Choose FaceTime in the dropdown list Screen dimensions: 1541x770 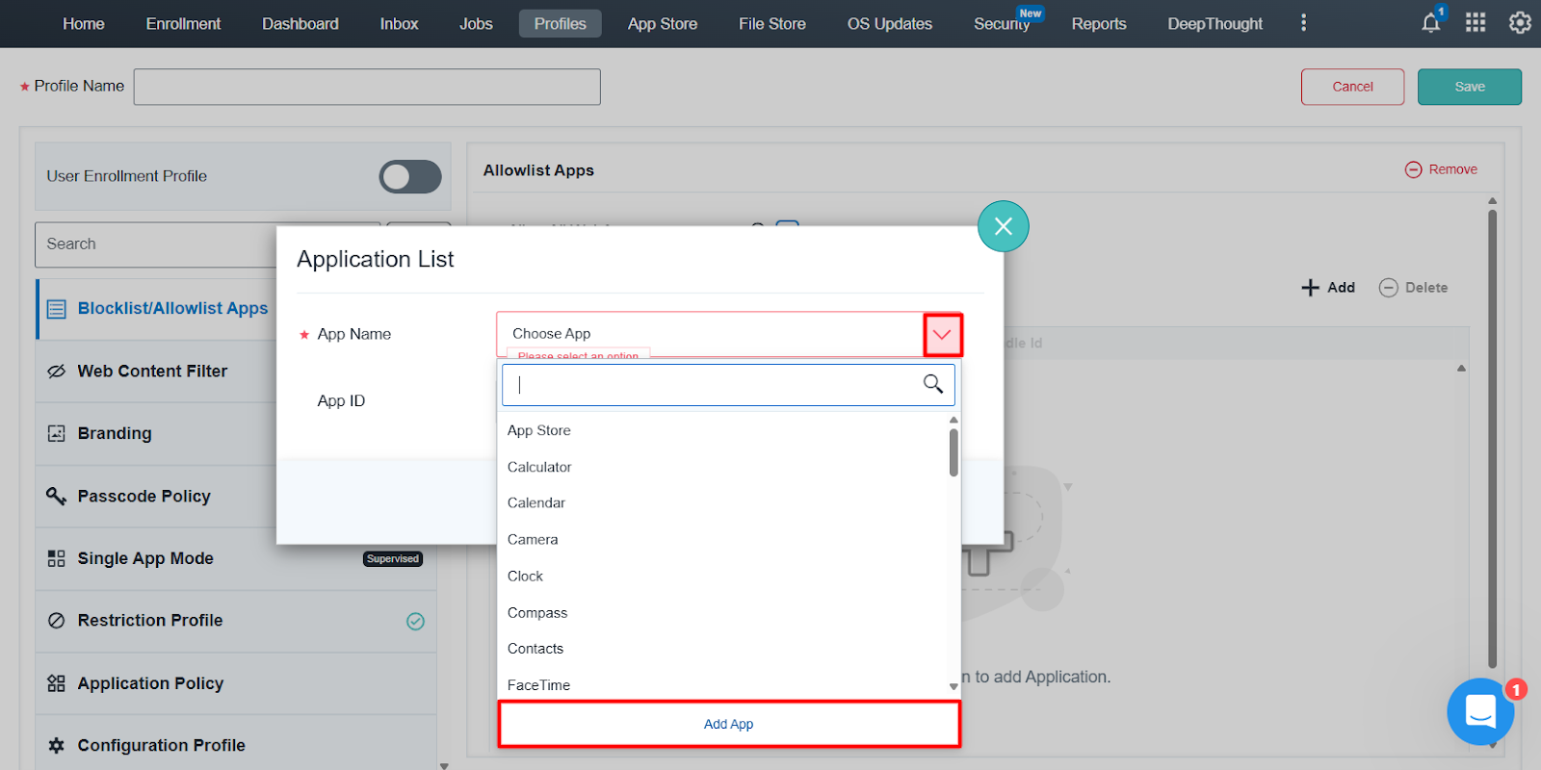coord(538,685)
